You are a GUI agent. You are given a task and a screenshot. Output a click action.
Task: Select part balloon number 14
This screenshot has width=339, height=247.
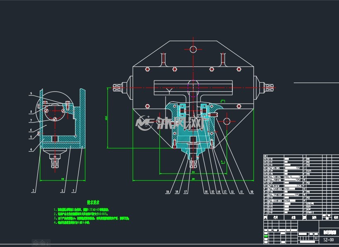pyautogui.click(x=219, y=192)
